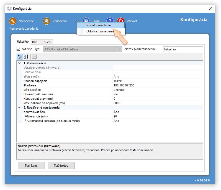
Task: Select Pridať zariadenie from the menu
Action: (x=99, y=25)
